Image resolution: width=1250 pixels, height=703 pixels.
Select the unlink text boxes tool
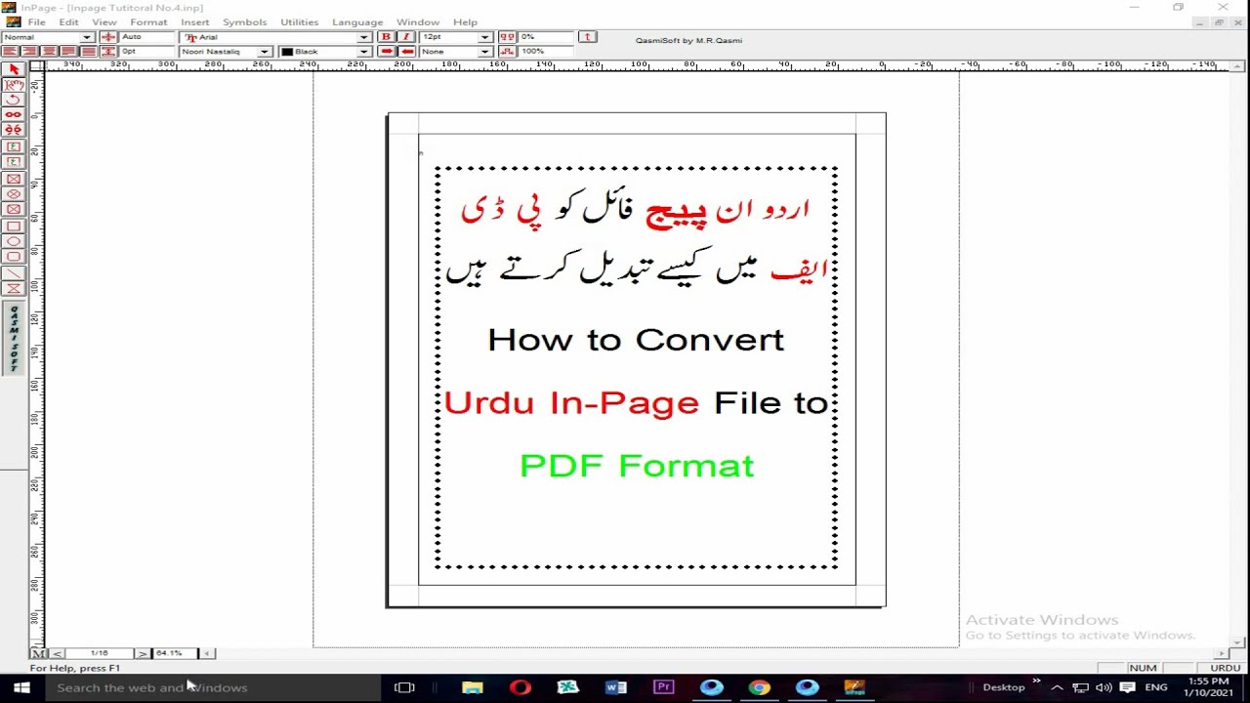click(14, 129)
